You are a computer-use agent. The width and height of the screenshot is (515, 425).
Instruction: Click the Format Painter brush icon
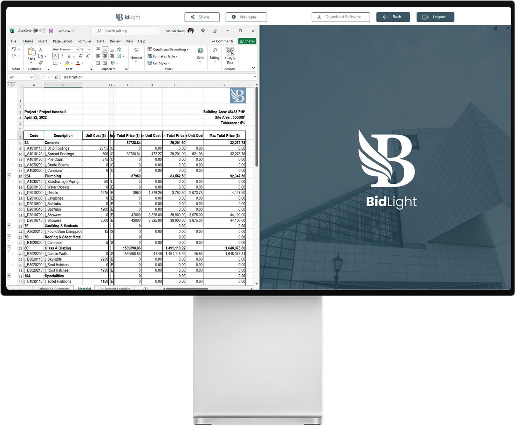[x=41, y=63]
